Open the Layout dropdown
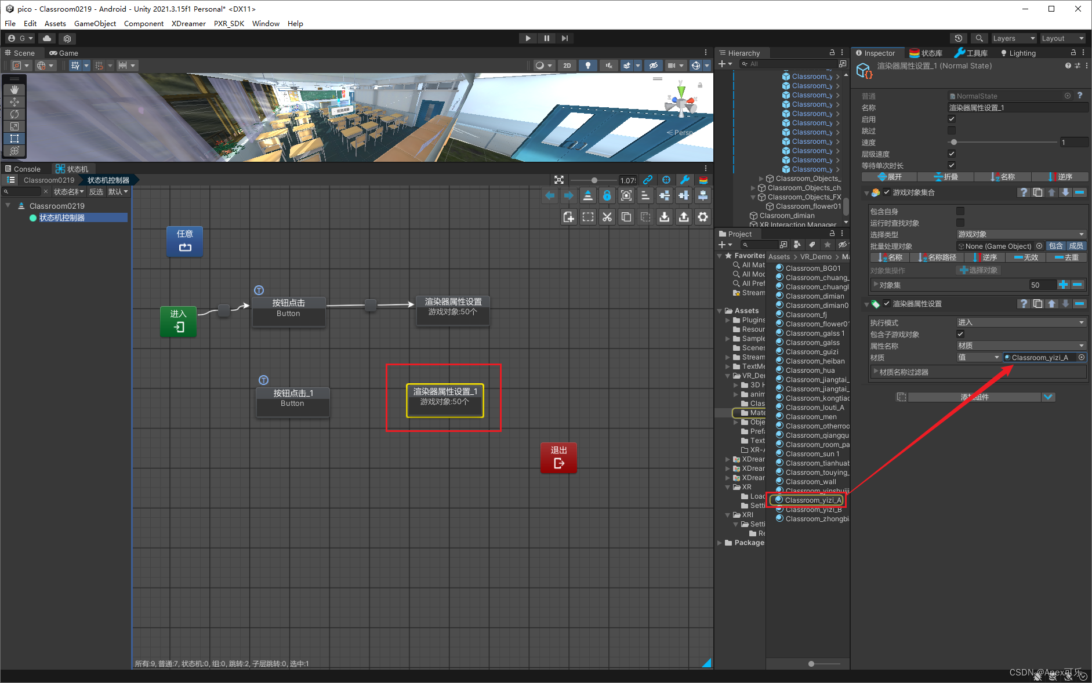This screenshot has width=1092, height=683. [x=1062, y=38]
